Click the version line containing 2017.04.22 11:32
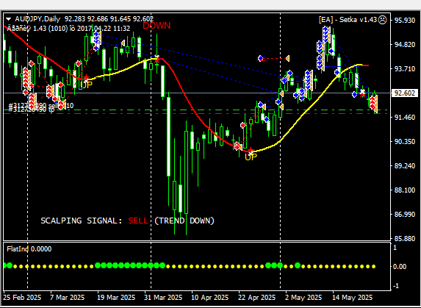The image size is (421, 308). (68, 28)
